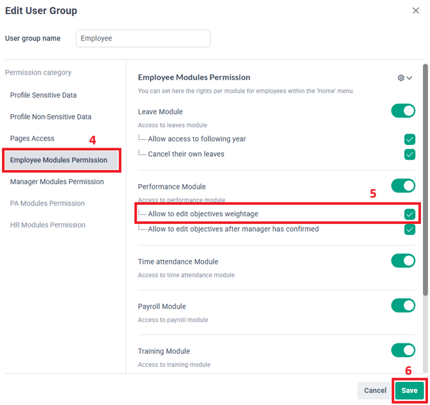430x405 pixels.
Task: Uncheck edit objectives after manager confirmed
Action: click(x=409, y=230)
